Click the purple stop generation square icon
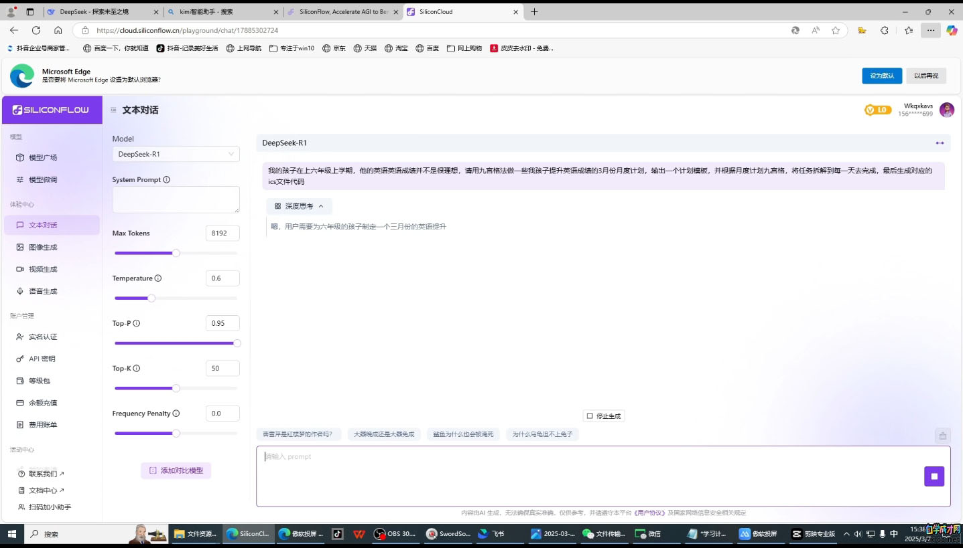This screenshot has height=548, width=963. click(934, 476)
